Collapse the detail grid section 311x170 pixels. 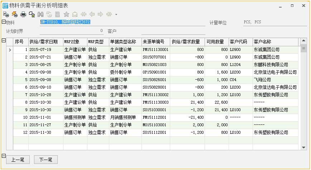(4, 41)
